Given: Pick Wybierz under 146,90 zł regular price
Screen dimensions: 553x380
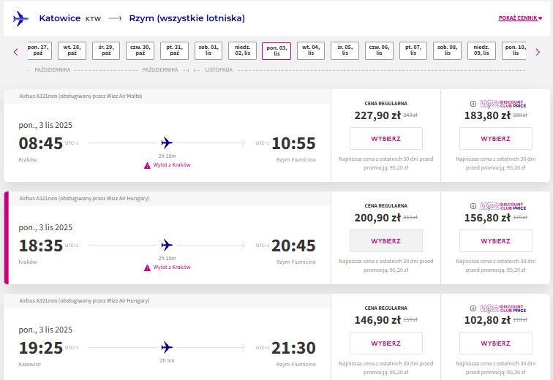Looking at the screenshot, I should [x=385, y=343].
